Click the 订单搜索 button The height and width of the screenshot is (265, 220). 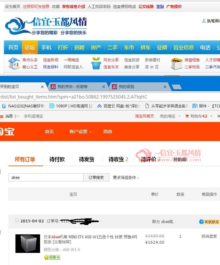click(x=96, y=177)
